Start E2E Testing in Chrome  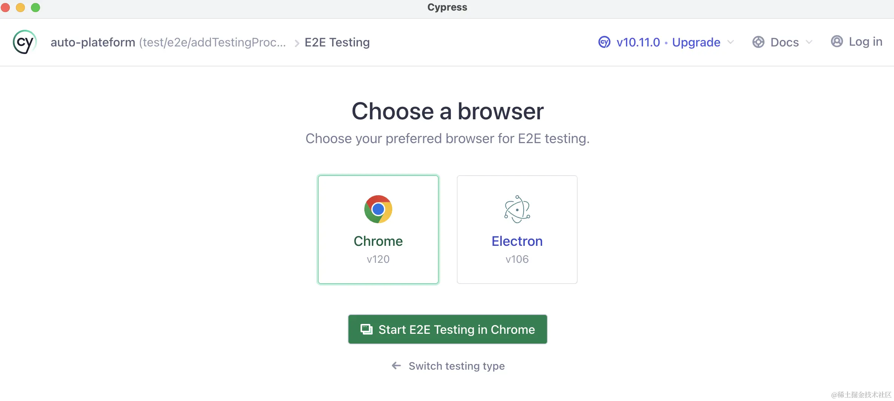coord(447,329)
